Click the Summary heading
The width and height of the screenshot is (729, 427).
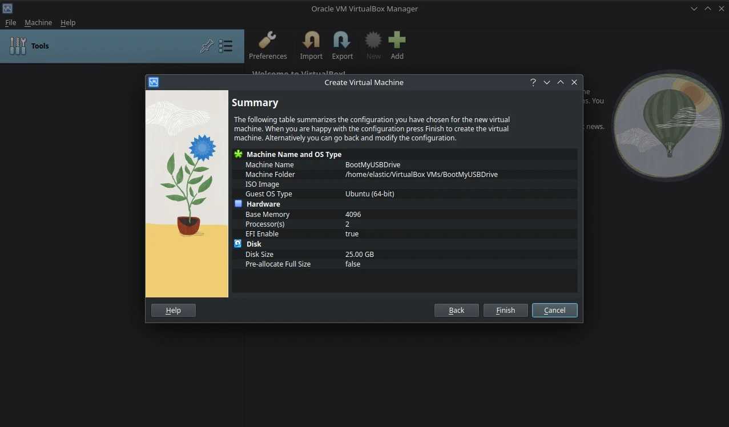[x=255, y=103]
